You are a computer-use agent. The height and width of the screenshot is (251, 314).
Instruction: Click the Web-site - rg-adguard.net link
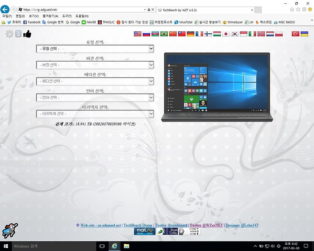[x=100, y=225]
